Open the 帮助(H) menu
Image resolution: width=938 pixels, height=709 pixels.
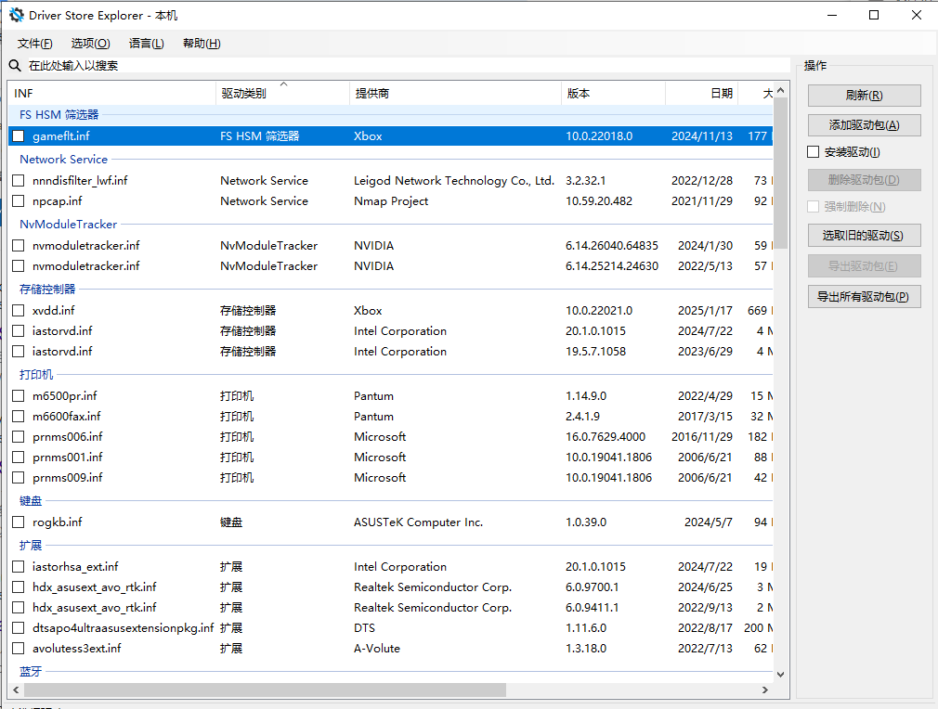(202, 43)
